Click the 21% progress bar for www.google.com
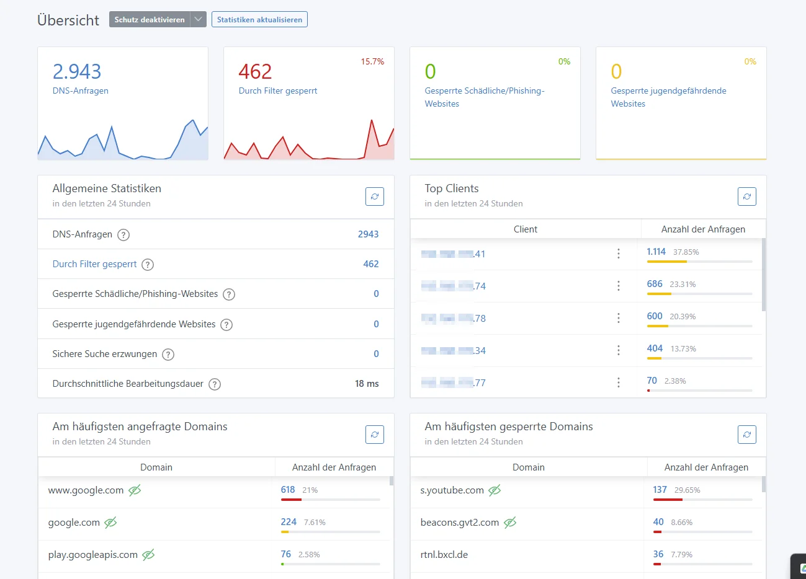Image resolution: width=806 pixels, height=579 pixels. click(330, 500)
